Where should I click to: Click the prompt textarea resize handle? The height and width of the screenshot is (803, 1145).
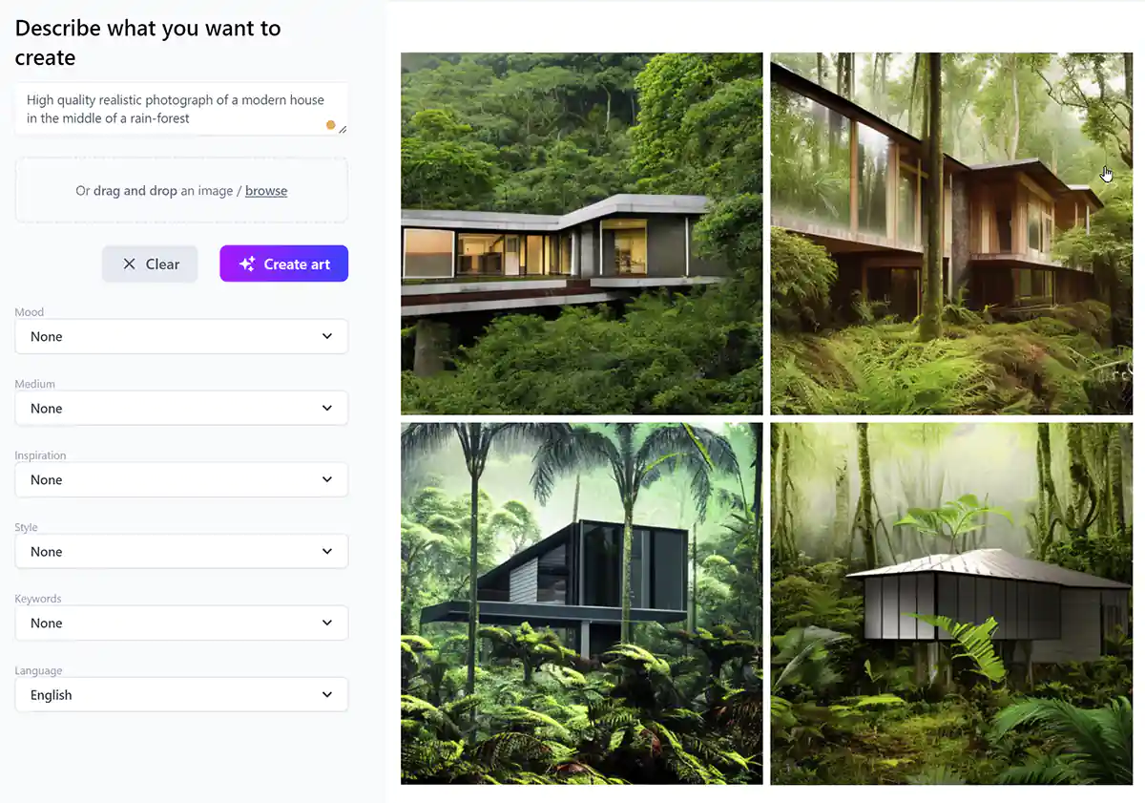343,129
